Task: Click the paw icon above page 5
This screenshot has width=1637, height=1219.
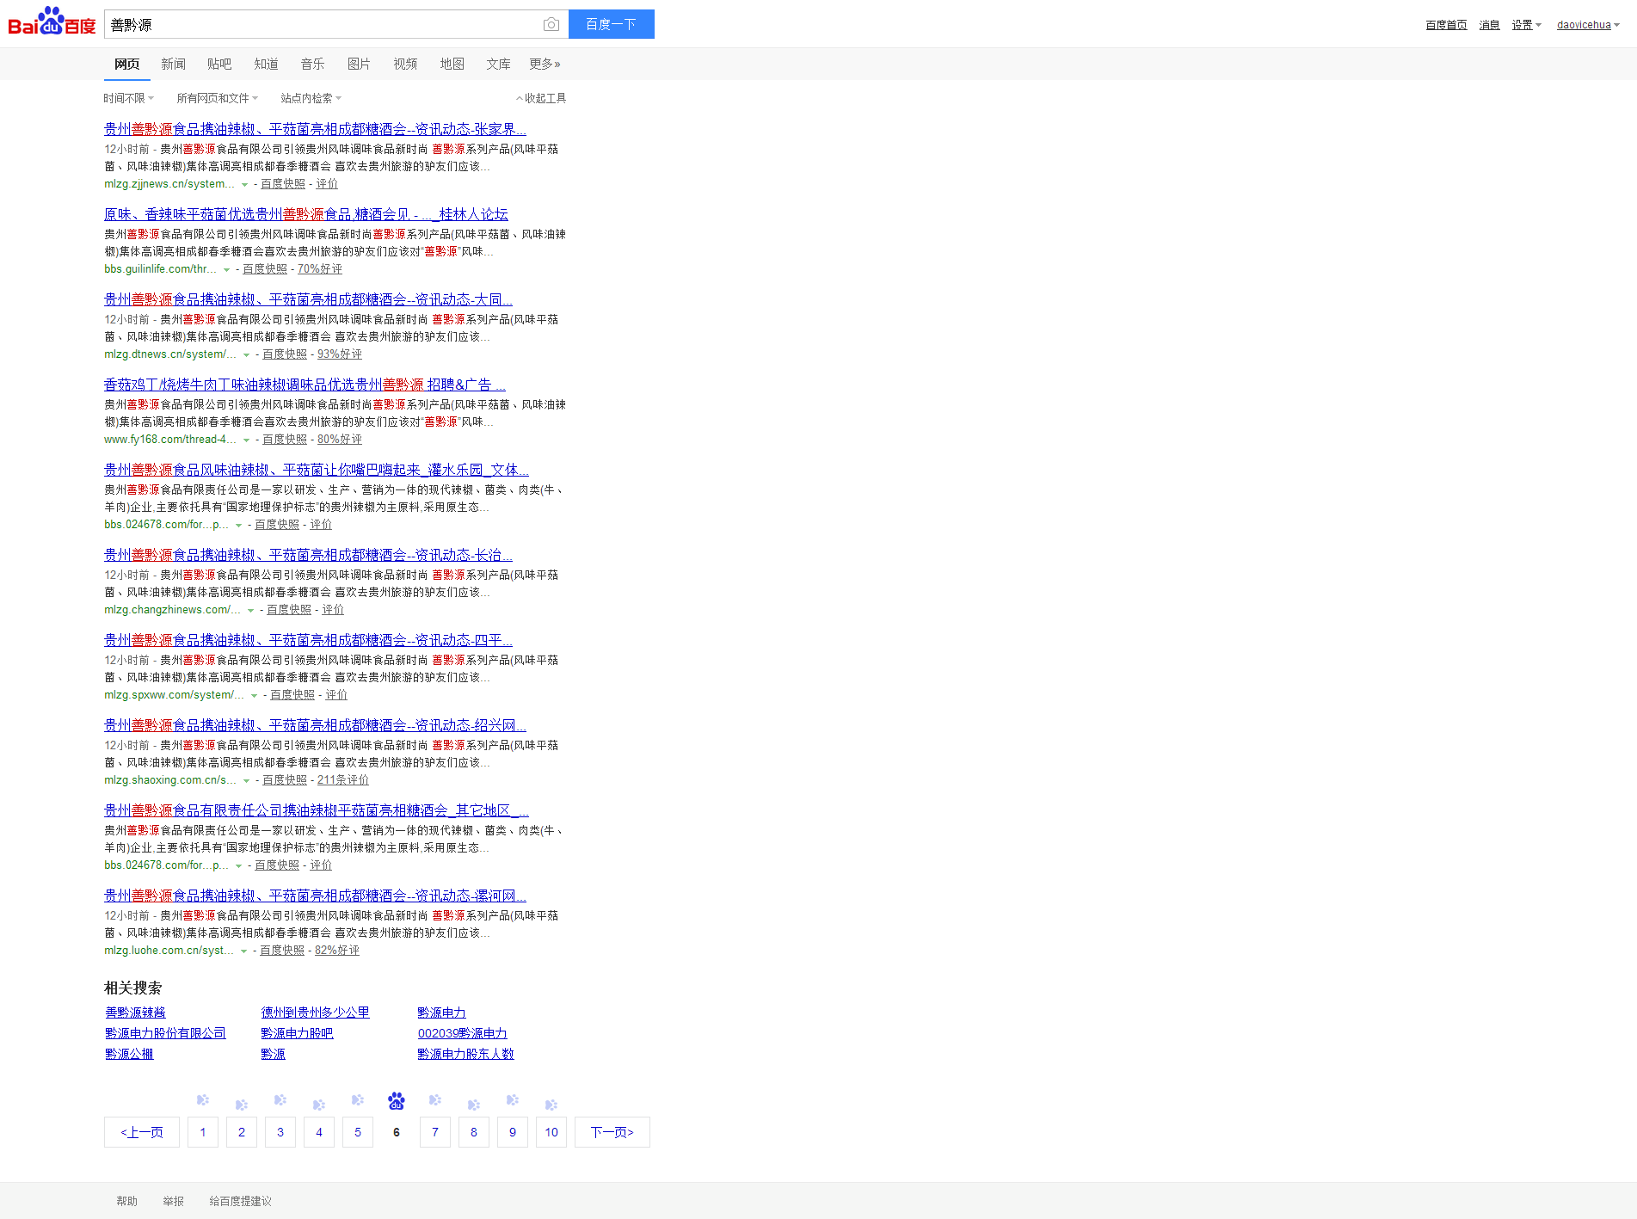Action: (x=358, y=1100)
